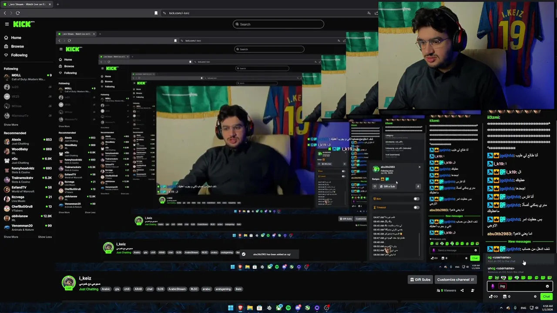Click the green Chat send button
This screenshot has width=557, height=313.
pyautogui.click(x=547, y=296)
